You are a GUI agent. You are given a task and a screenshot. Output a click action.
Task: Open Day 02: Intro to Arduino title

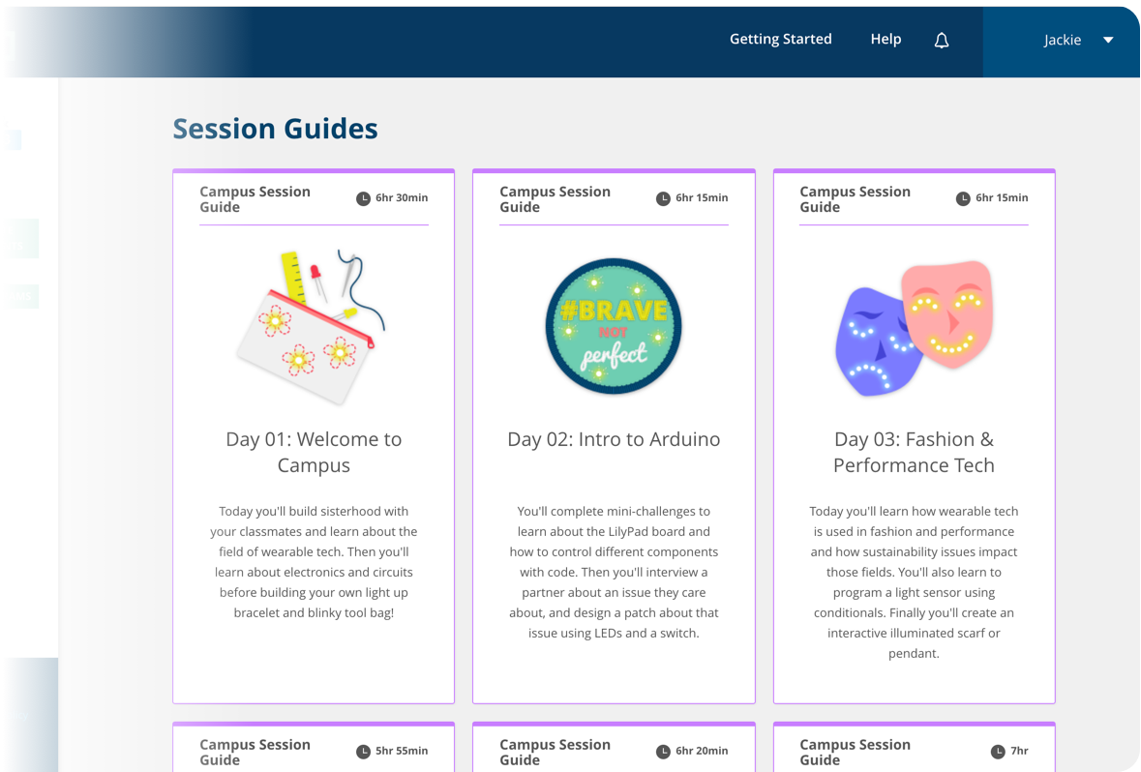(614, 439)
